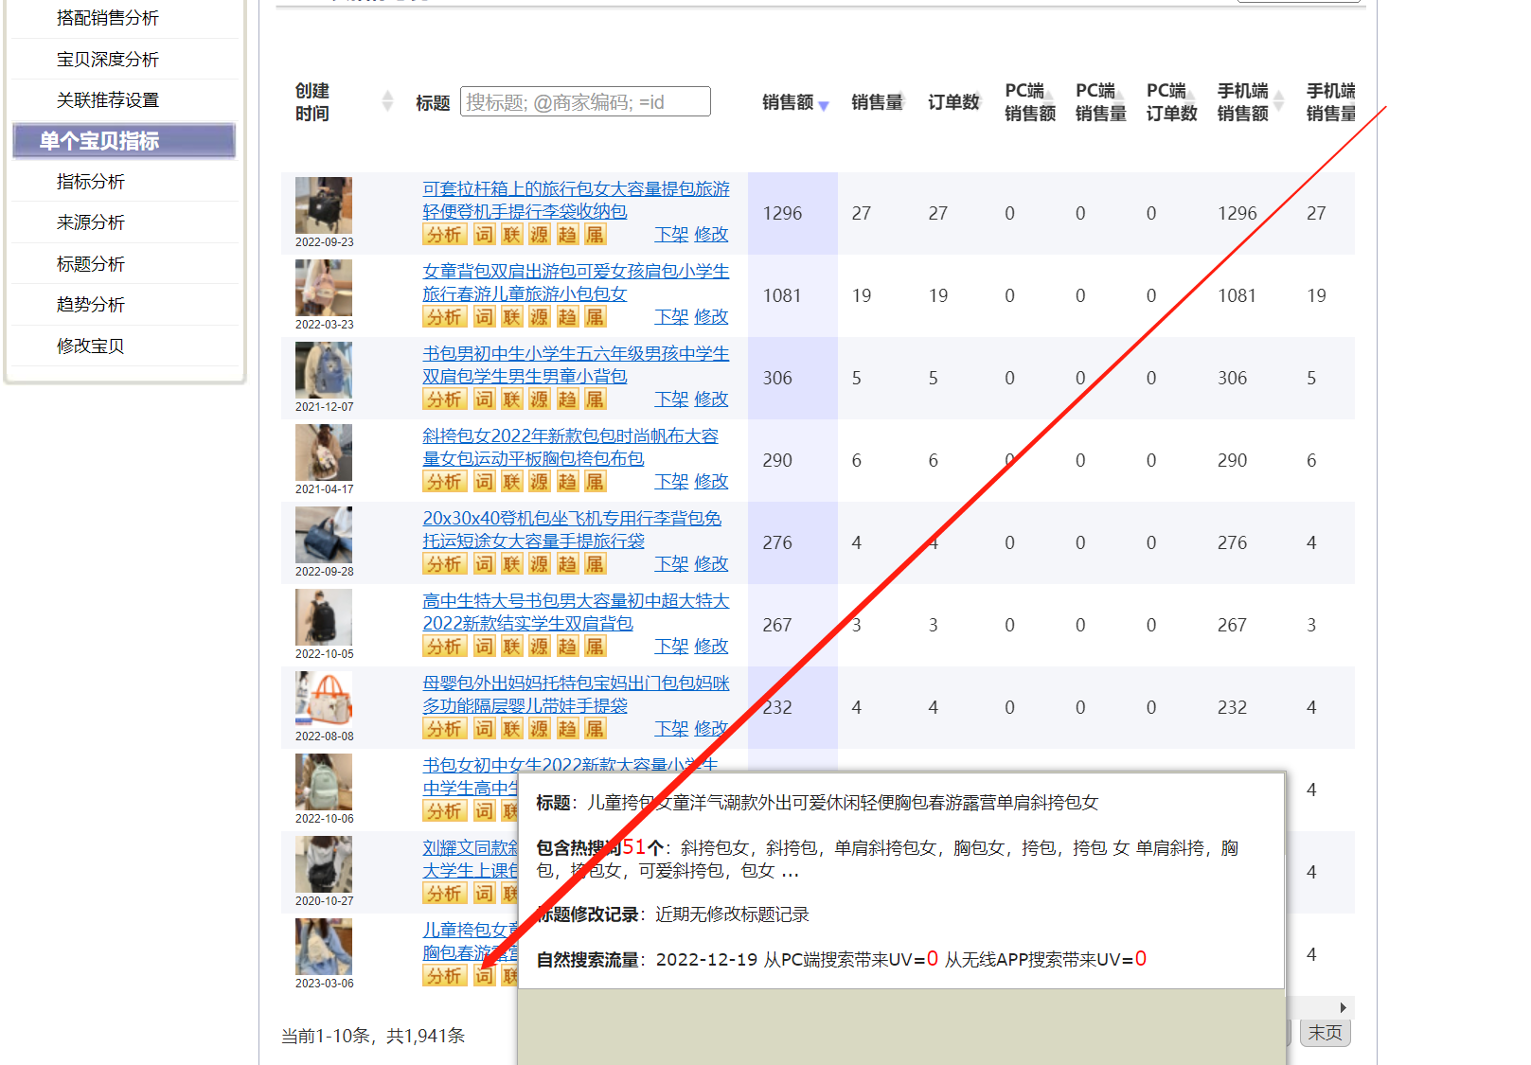1531x1065 pixels.
Task: Click the 属 icon on the 2022-10-05 product row
Action: tap(595, 647)
